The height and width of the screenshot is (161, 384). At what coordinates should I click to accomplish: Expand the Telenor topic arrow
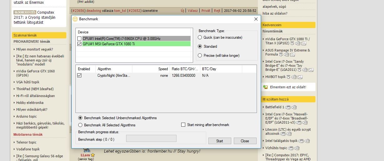click(14, 143)
